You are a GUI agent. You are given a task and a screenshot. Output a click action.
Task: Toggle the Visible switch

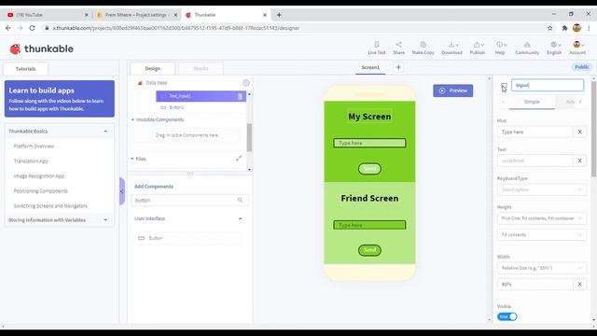click(507, 316)
